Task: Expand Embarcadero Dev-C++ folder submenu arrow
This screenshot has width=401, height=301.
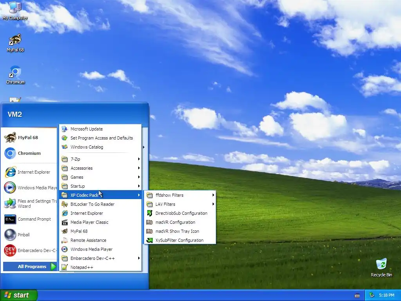Action: [x=139, y=258]
